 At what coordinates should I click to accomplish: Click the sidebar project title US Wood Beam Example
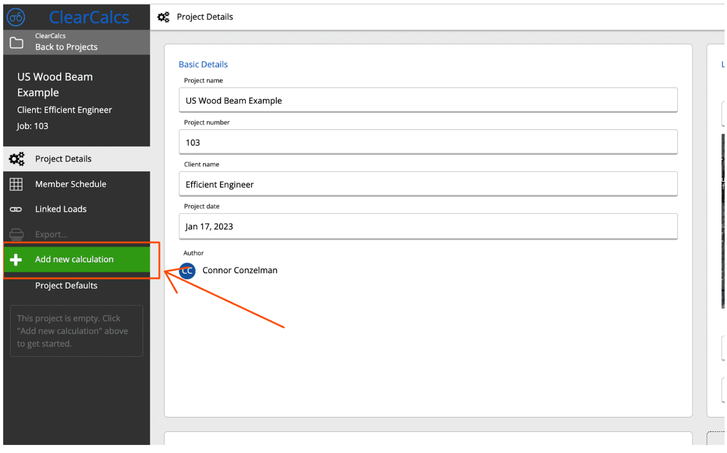pyautogui.click(x=55, y=85)
